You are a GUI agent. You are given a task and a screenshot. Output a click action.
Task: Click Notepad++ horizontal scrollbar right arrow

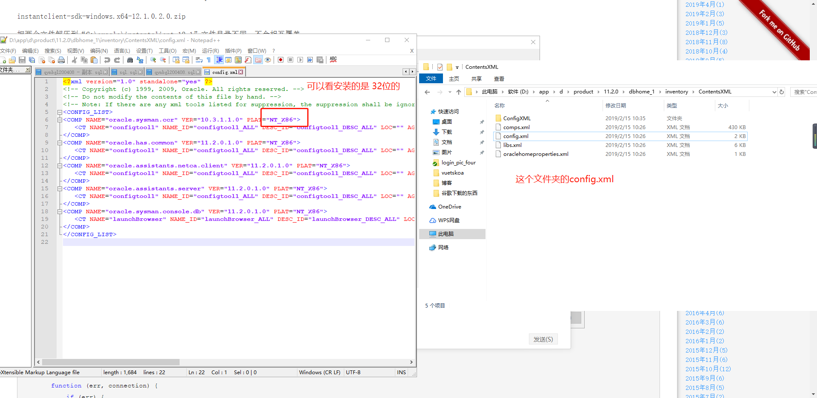(411, 362)
